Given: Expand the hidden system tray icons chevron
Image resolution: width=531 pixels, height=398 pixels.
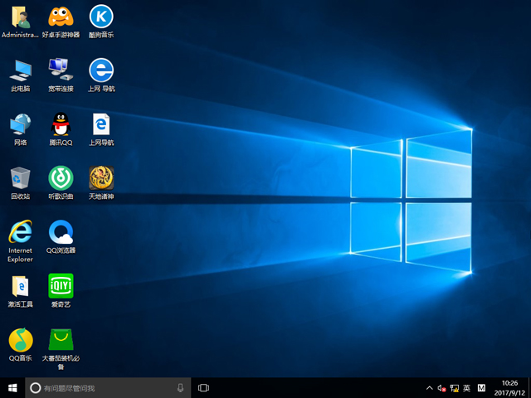Looking at the screenshot, I should pyautogui.click(x=429, y=387).
